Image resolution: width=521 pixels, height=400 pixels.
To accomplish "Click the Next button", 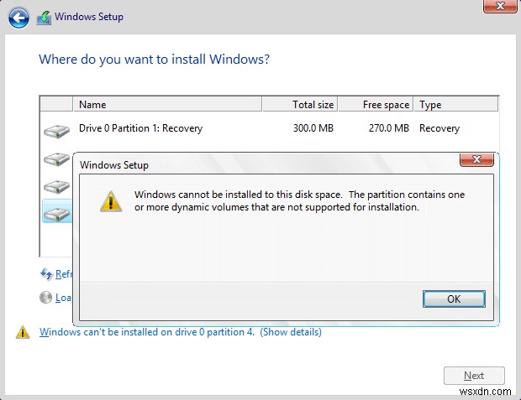I will (x=474, y=376).
